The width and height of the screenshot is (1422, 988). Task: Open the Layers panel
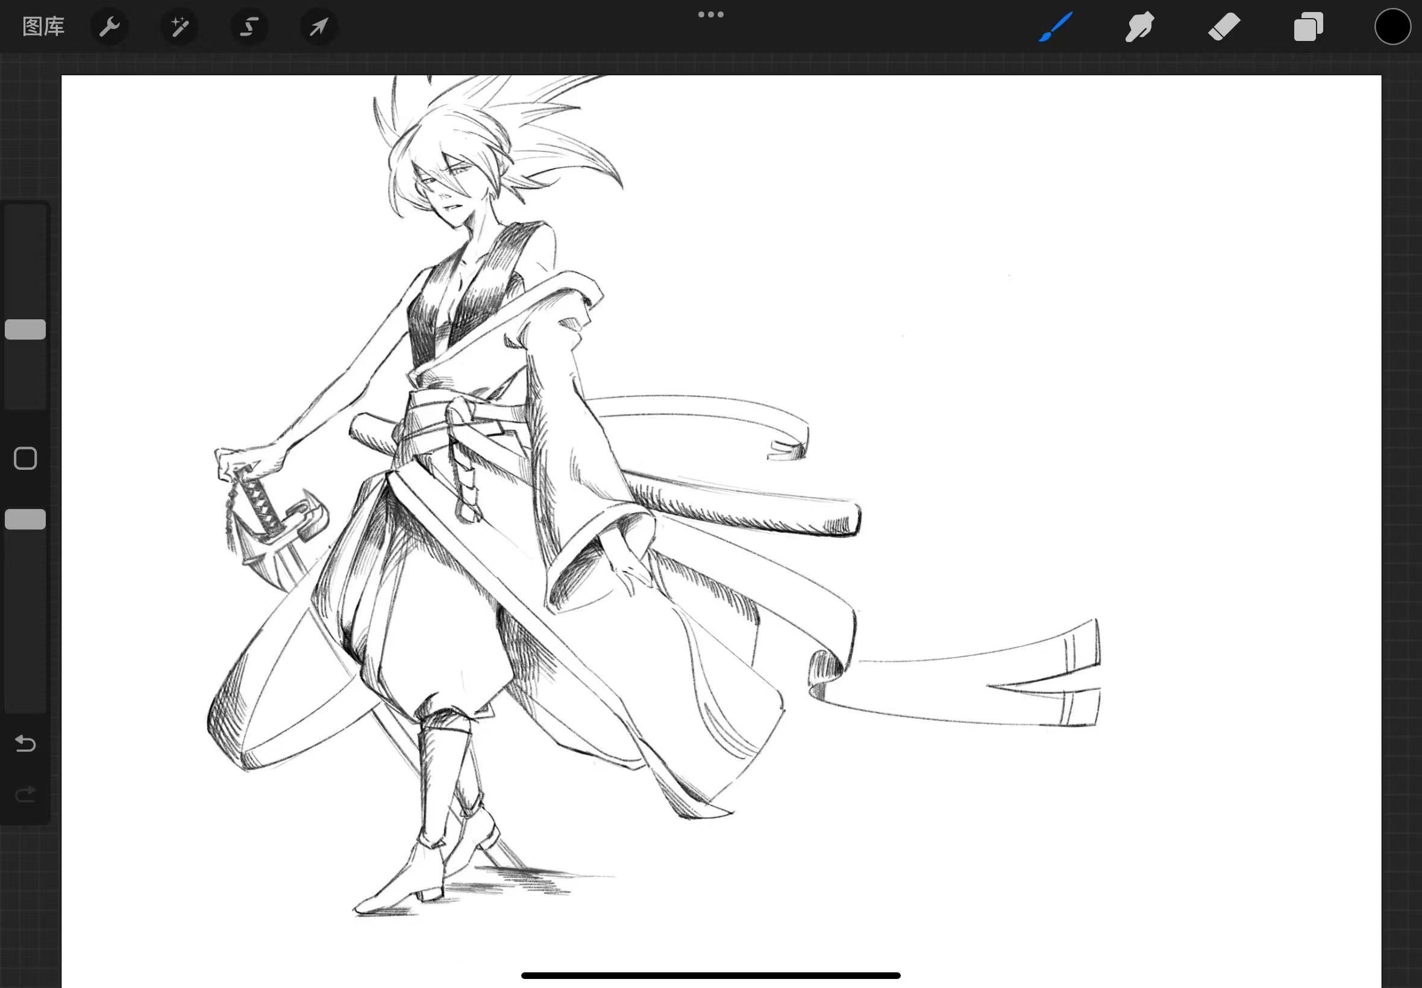pos(1309,27)
